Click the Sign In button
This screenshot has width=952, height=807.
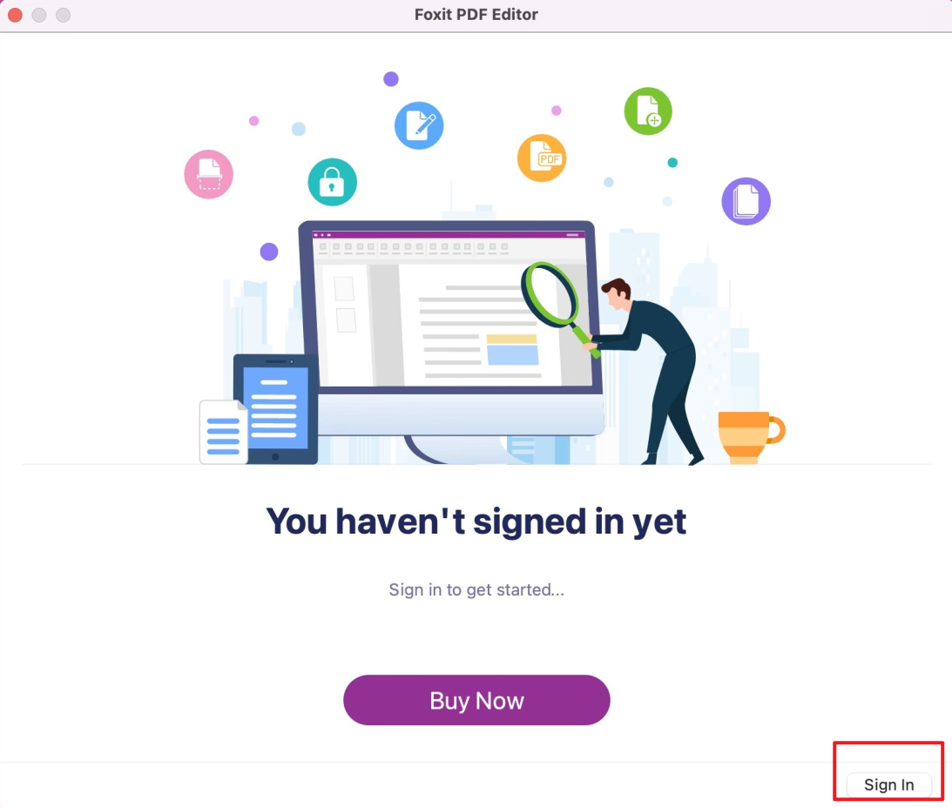[x=888, y=784]
